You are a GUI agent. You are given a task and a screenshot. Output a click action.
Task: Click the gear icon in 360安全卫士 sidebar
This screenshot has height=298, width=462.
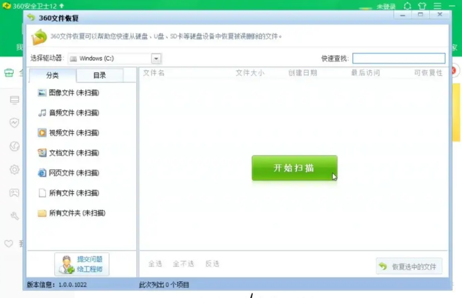tap(15, 170)
